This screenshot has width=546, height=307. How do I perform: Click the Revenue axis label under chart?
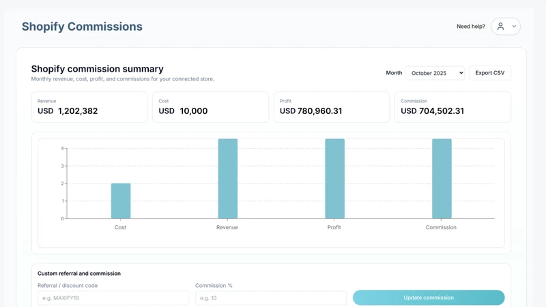pos(227,227)
